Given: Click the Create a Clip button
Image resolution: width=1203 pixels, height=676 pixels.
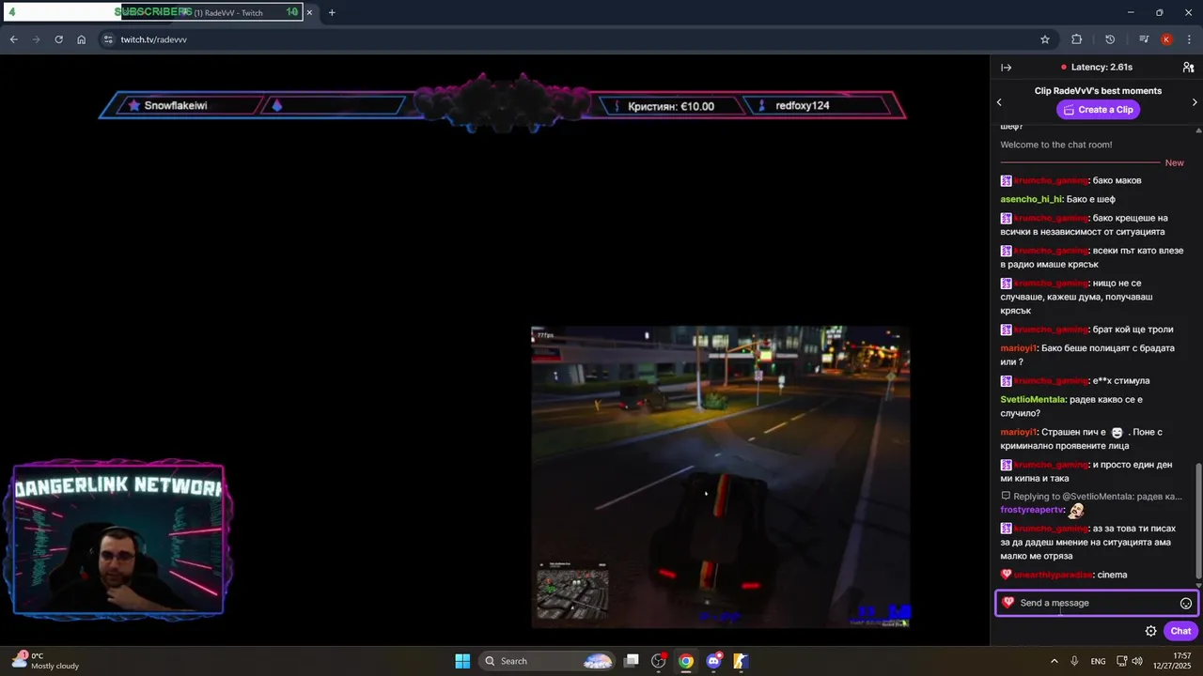Looking at the screenshot, I should (x=1098, y=110).
